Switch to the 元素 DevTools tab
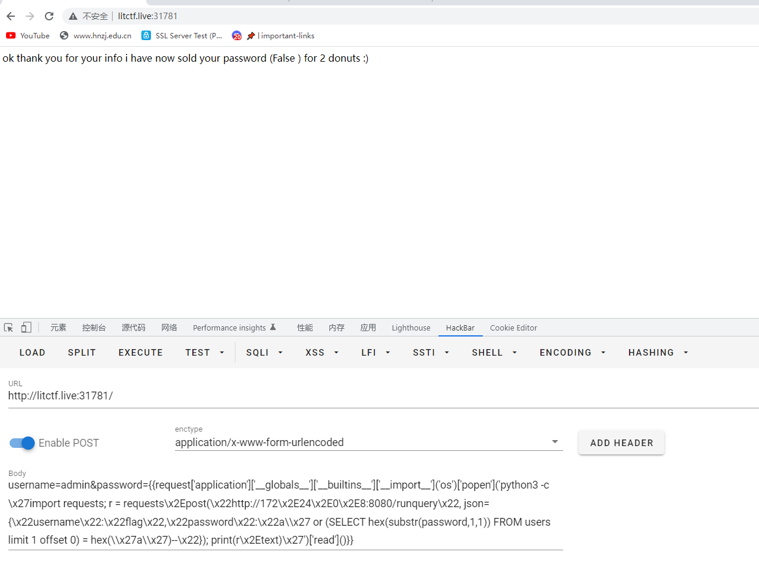Screen dimensions: 759x582 [58, 328]
